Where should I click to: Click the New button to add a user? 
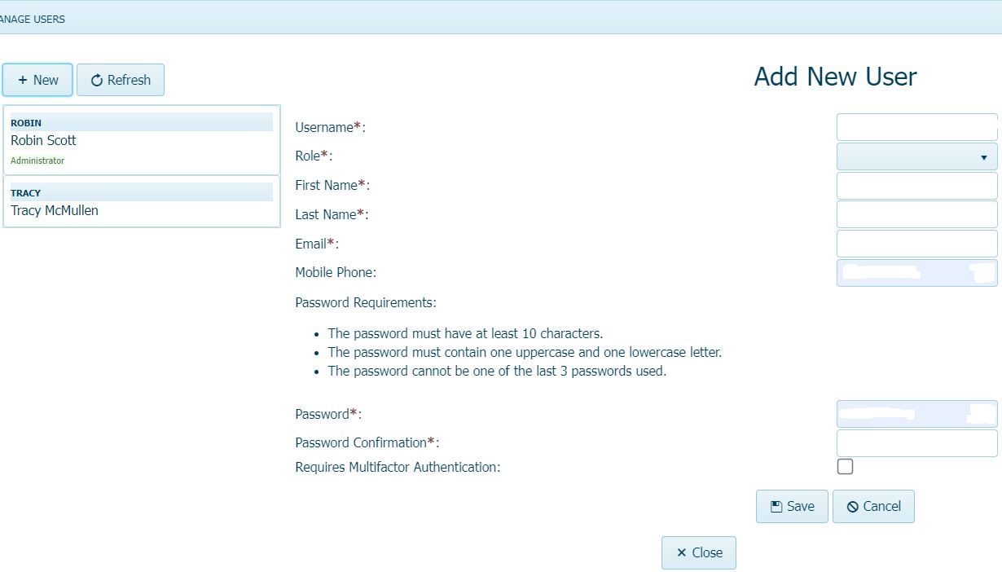(x=37, y=80)
